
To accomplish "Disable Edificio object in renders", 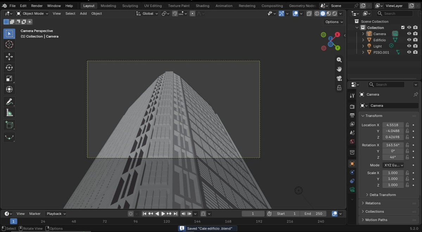I will tap(416, 40).
